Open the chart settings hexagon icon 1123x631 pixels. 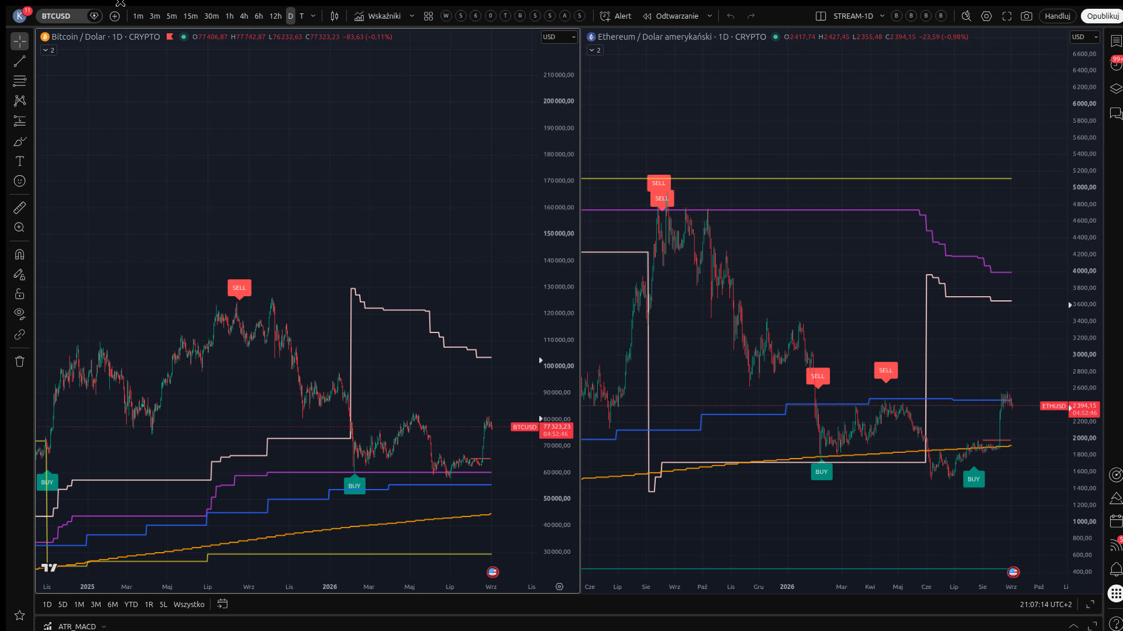pos(986,16)
